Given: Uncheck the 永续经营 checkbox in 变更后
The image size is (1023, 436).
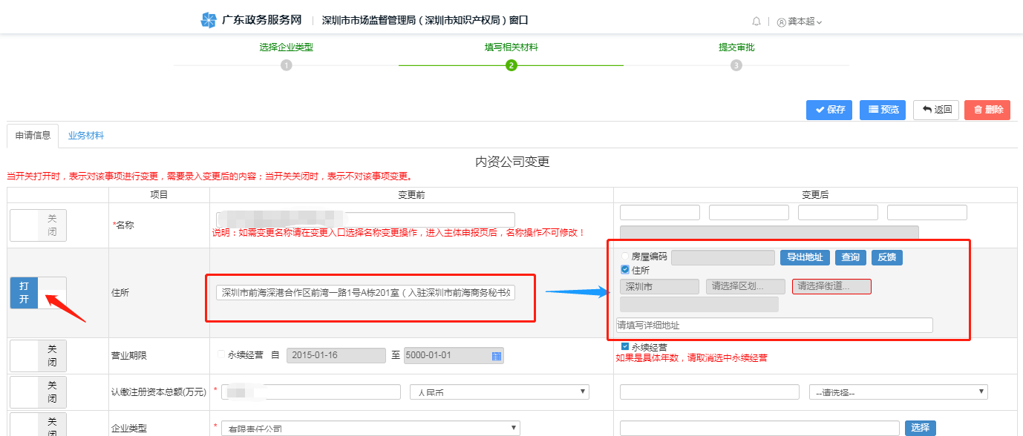Looking at the screenshot, I should point(625,346).
